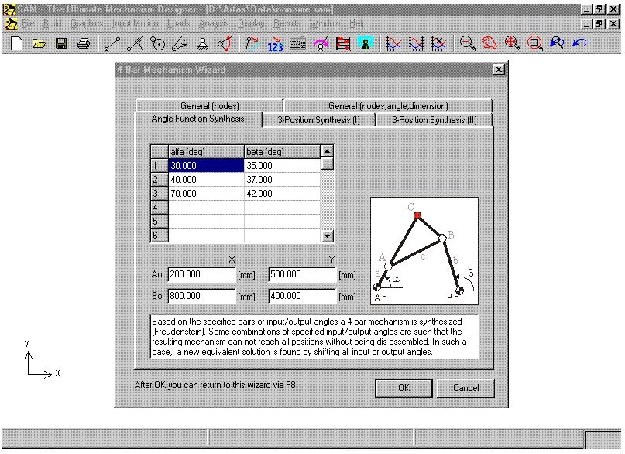The image size is (625, 454).
Task: Click the first graph results icon
Action: click(x=393, y=43)
